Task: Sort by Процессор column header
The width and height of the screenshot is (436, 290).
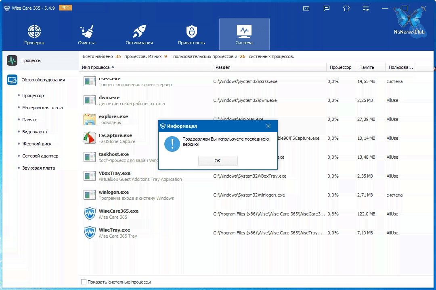Action: (341, 67)
